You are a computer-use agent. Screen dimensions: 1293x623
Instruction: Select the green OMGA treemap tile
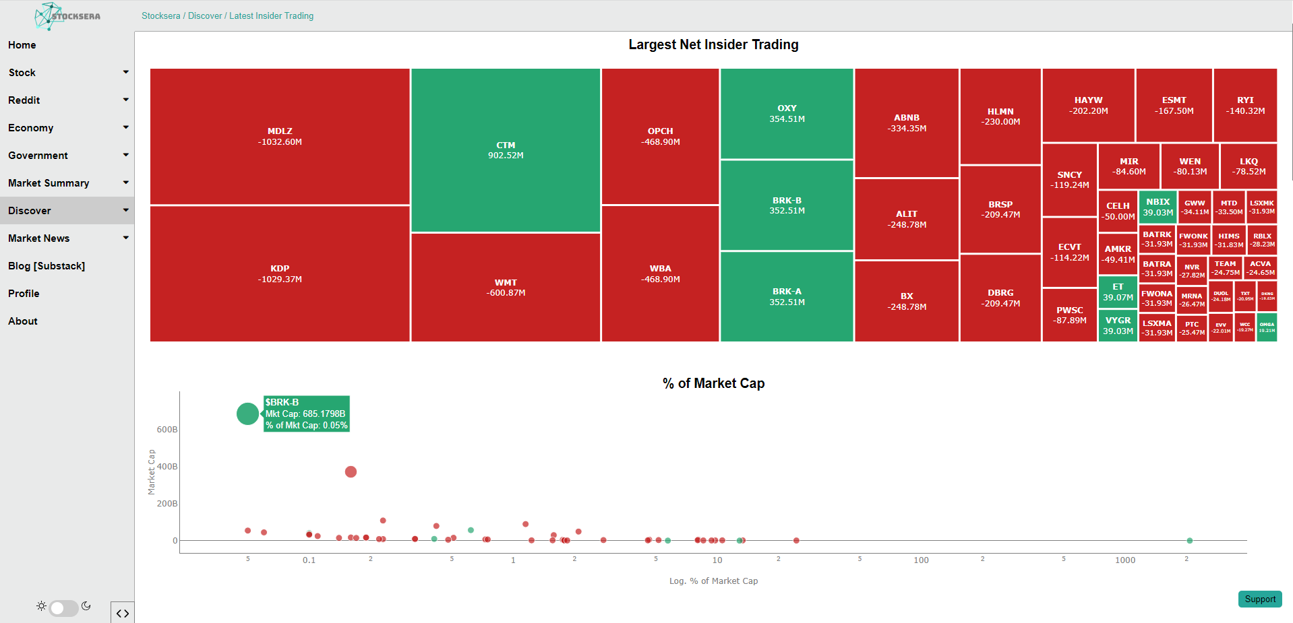[x=1267, y=327]
